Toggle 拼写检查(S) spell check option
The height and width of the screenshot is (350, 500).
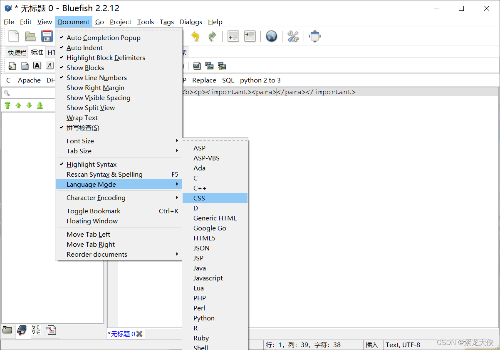click(x=119, y=127)
